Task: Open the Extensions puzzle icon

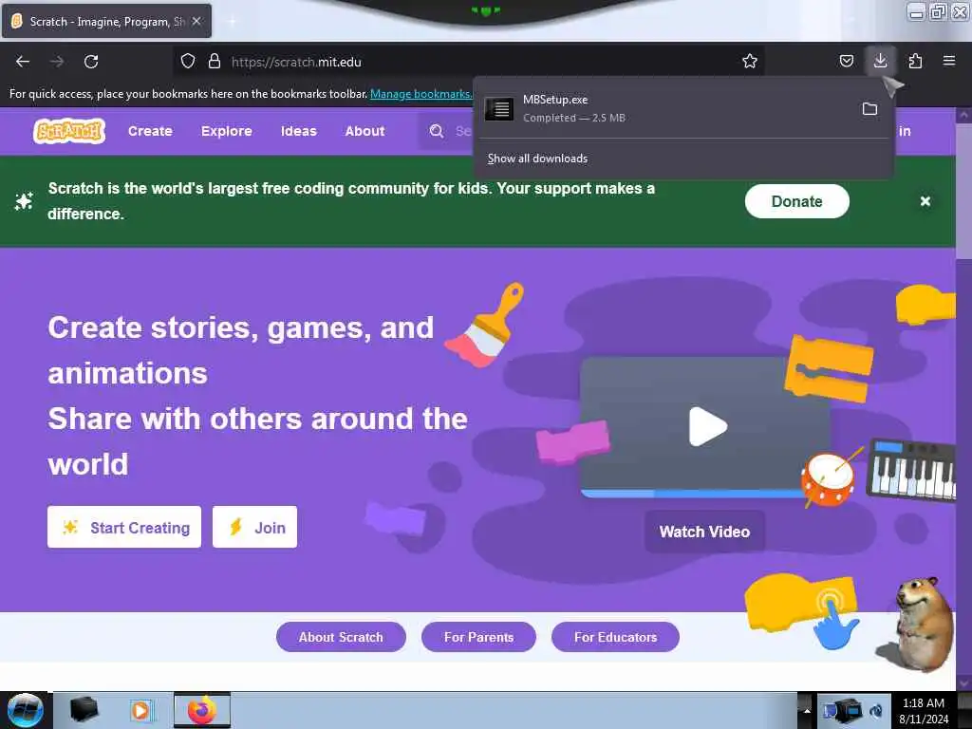Action: pos(915,61)
